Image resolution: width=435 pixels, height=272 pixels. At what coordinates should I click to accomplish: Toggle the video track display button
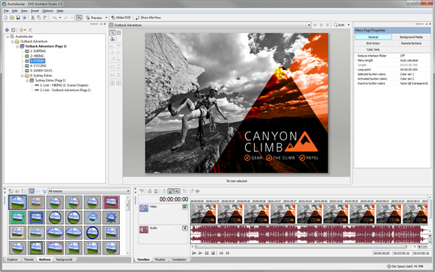(185, 207)
